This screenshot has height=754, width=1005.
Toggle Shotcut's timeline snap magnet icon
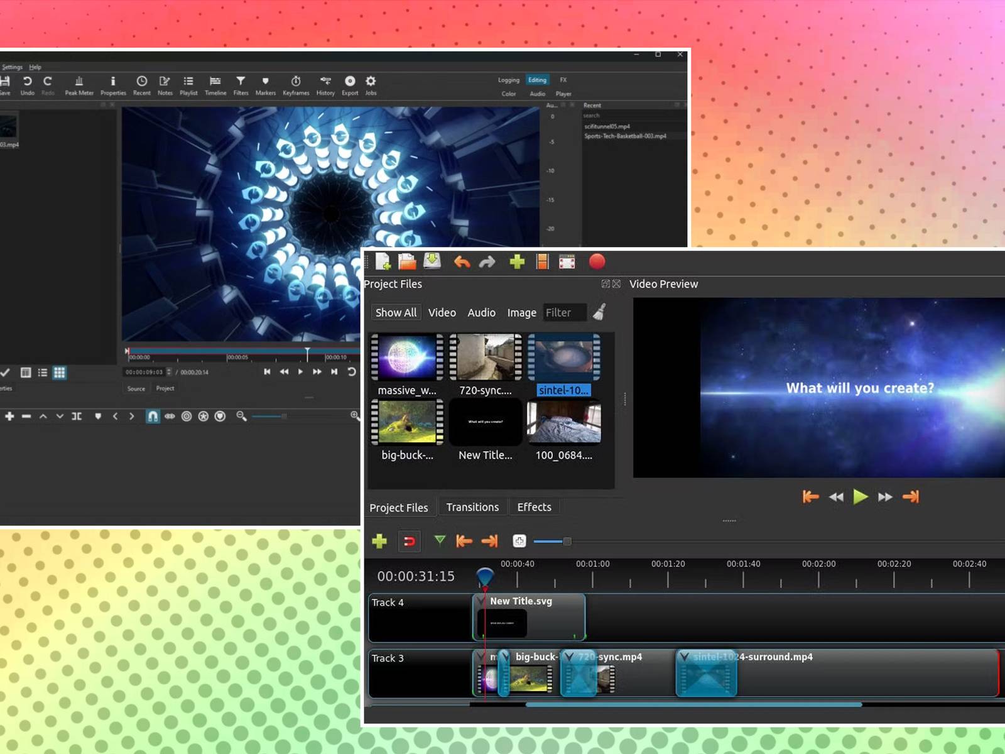(153, 416)
